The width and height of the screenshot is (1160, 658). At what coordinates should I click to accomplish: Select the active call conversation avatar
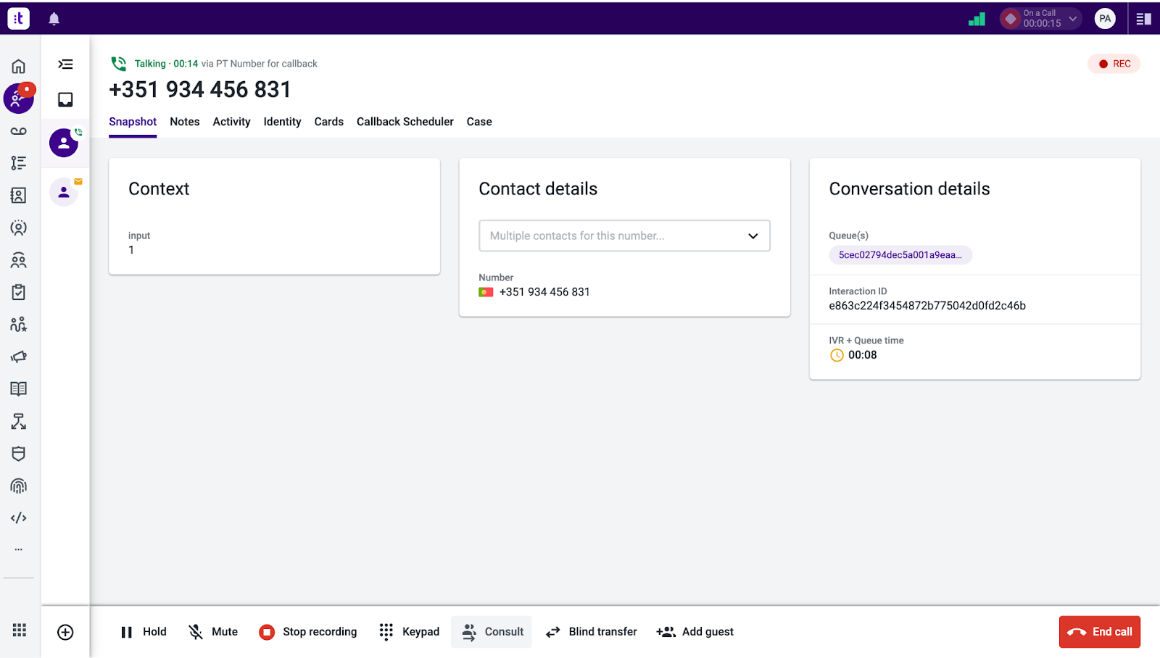(x=64, y=143)
